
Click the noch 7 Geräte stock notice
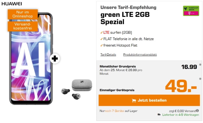click(x=114, y=111)
